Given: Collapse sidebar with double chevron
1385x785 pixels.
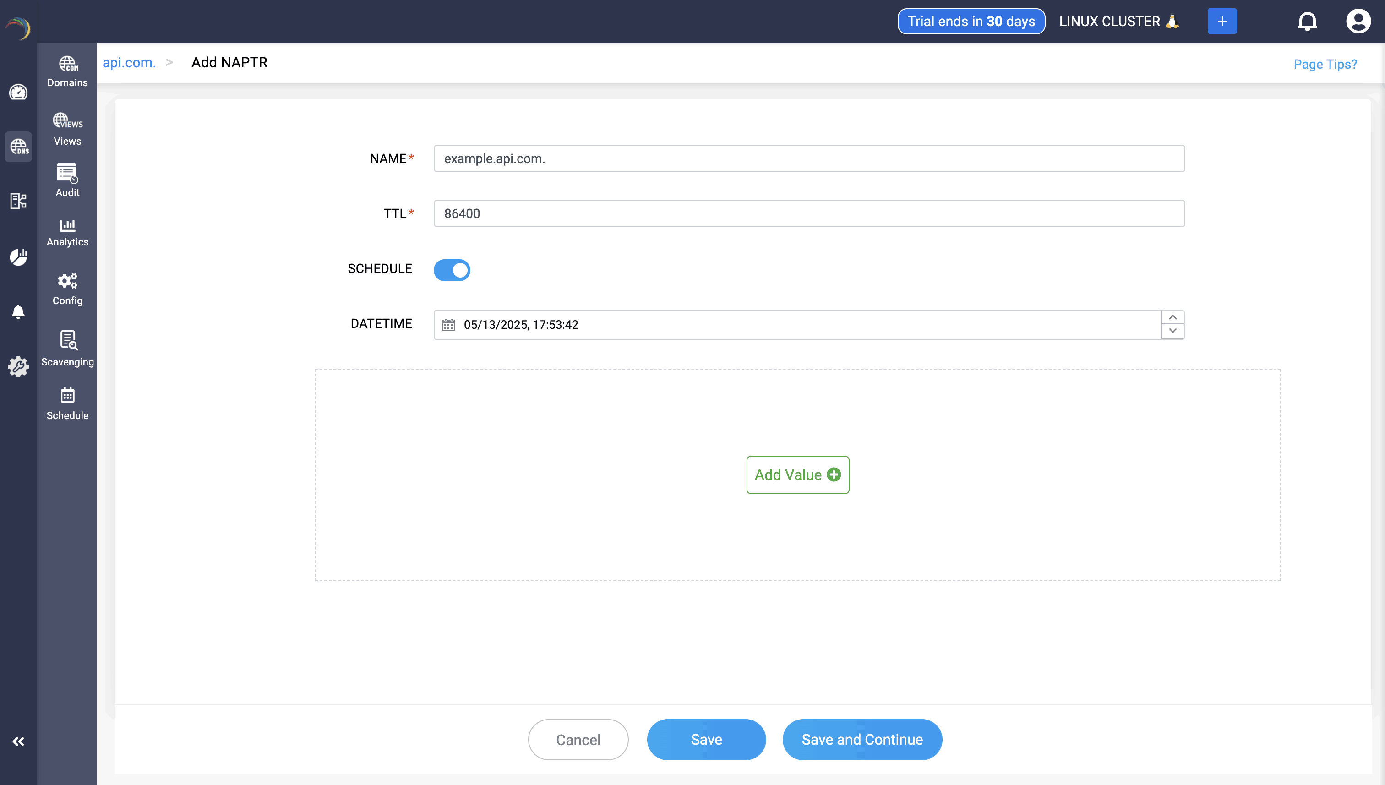Looking at the screenshot, I should [x=18, y=741].
